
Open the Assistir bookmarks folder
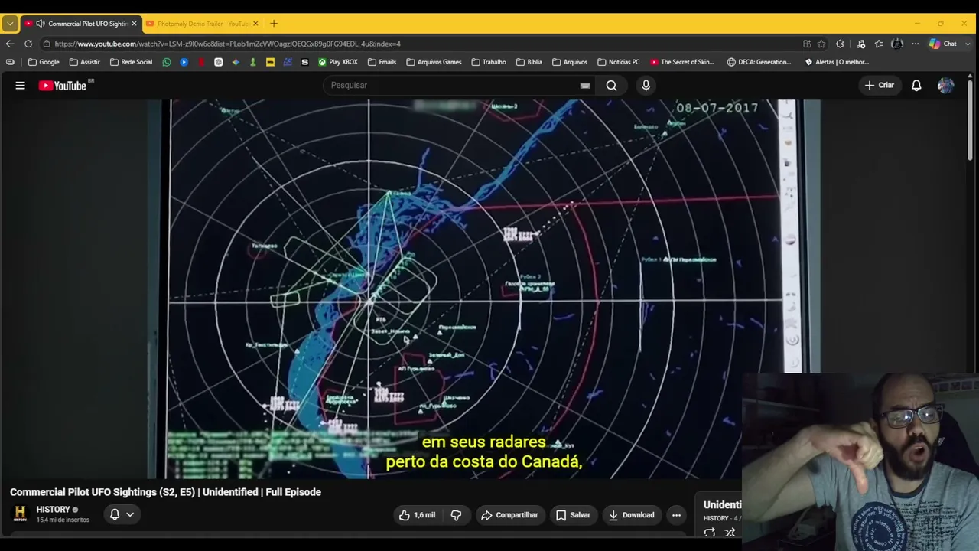coord(84,62)
